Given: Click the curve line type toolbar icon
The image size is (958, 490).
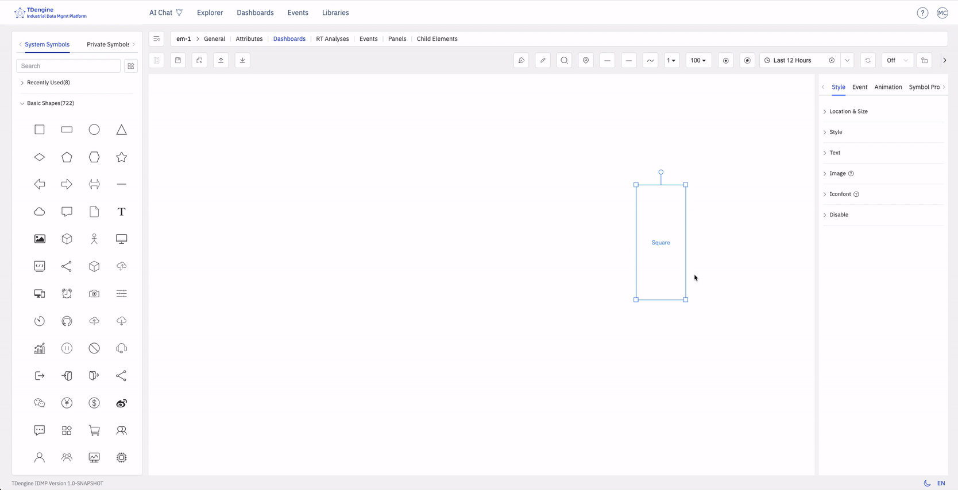Looking at the screenshot, I should click(x=650, y=60).
